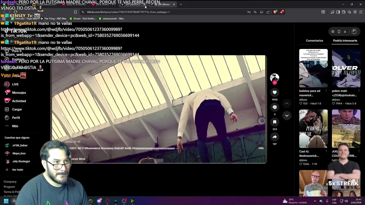Open Brave Rewards triangle icon
Screen dimensions: 365x205
[x=282, y=12]
